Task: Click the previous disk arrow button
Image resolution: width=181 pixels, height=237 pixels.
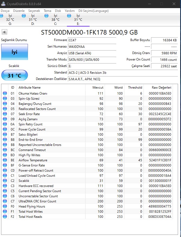Action: click(x=4, y=32)
